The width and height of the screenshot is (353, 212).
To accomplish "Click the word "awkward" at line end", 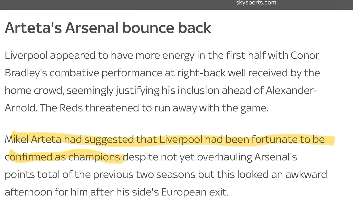I will (306, 175).
